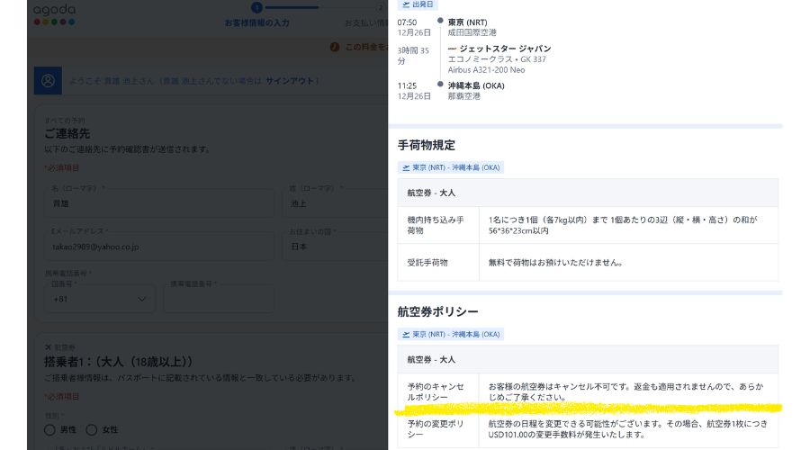Click the 出発日 tag

click(418, 4)
